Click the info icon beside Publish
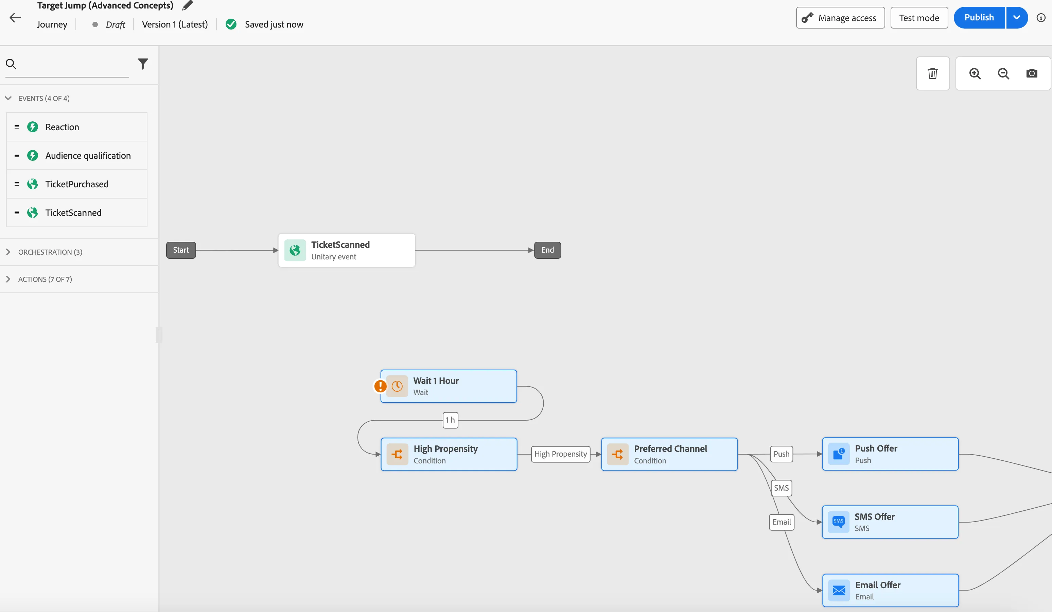This screenshot has width=1052, height=612. click(x=1041, y=18)
